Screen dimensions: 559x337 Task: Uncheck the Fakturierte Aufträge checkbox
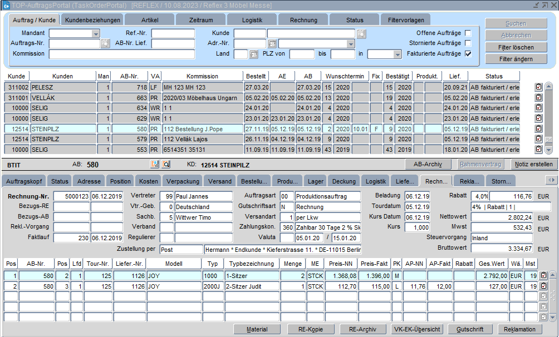468,54
